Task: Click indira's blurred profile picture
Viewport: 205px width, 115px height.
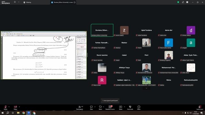Action: point(102,67)
